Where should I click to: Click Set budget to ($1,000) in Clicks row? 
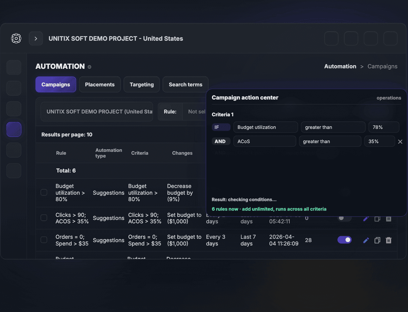[184, 218]
